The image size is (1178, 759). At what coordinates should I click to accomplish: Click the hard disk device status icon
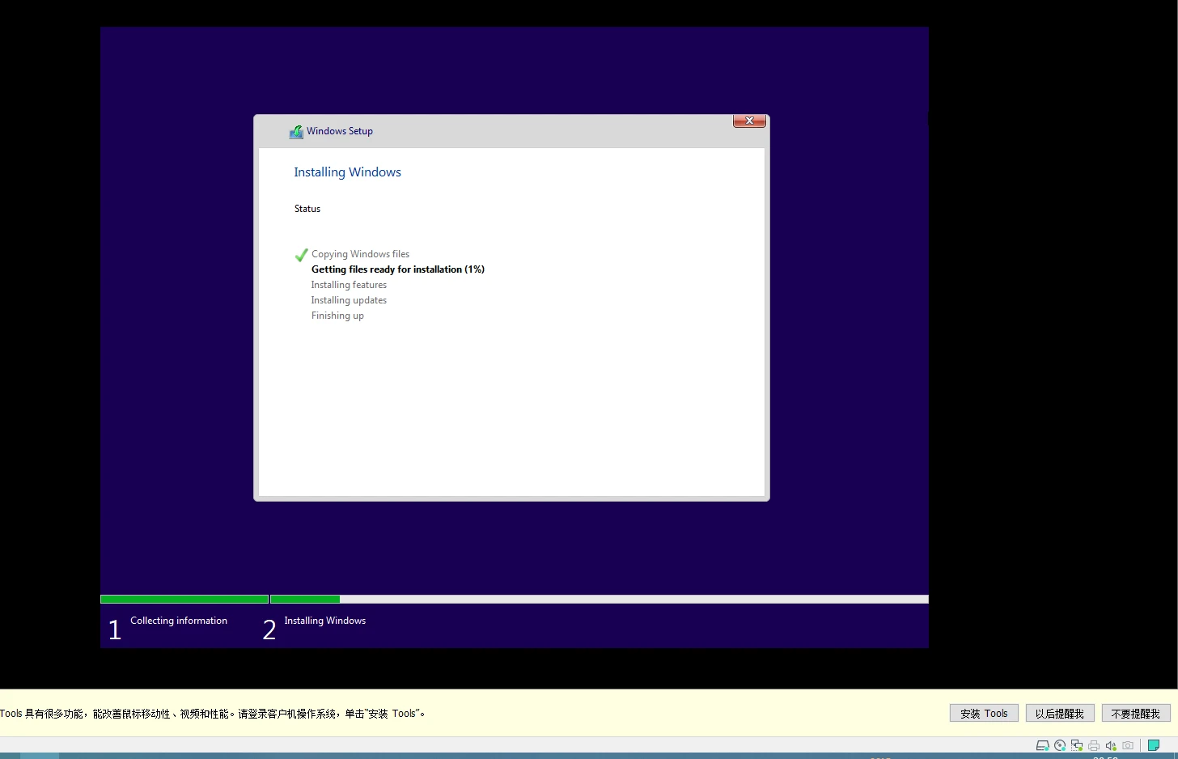[1043, 746]
